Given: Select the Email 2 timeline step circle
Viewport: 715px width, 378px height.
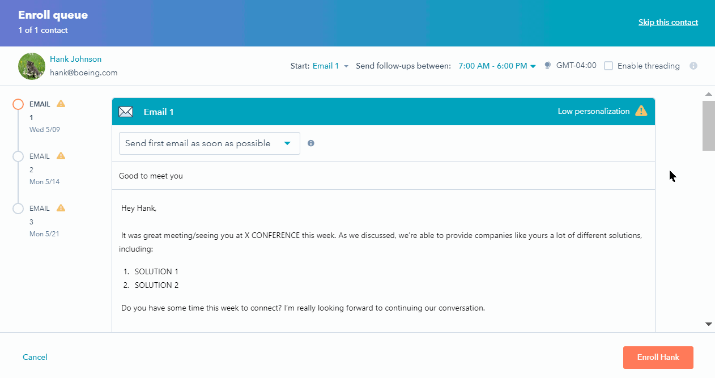Looking at the screenshot, I should [18, 156].
